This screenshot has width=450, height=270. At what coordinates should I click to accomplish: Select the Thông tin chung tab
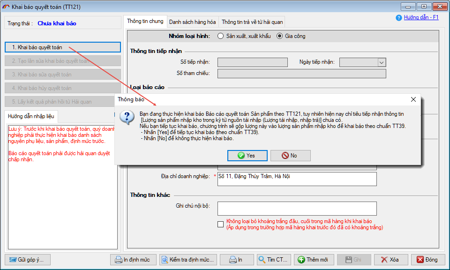tap(145, 22)
